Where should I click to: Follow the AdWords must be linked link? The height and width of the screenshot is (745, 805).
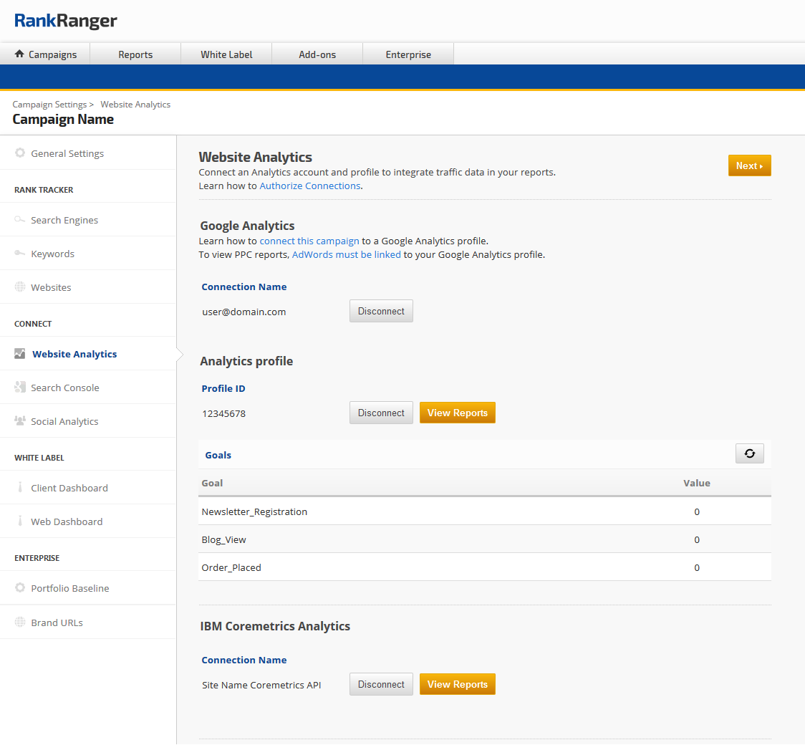tap(346, 254)
